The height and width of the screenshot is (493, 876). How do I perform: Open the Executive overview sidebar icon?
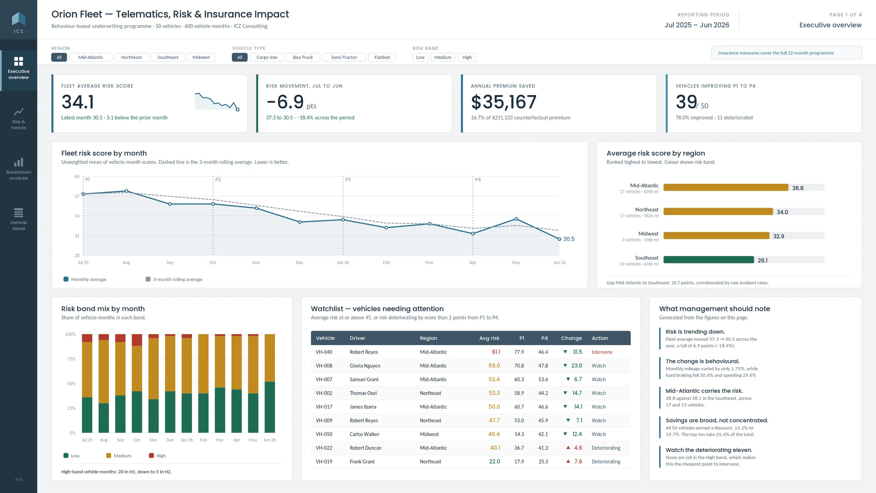[x=18, y=61]
